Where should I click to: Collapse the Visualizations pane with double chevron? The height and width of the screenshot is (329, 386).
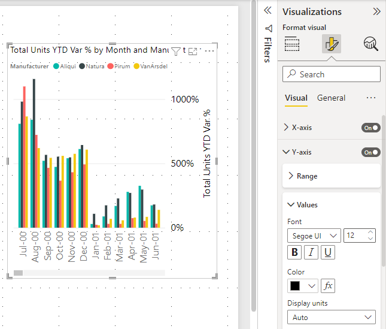click(x=376, y=11)
